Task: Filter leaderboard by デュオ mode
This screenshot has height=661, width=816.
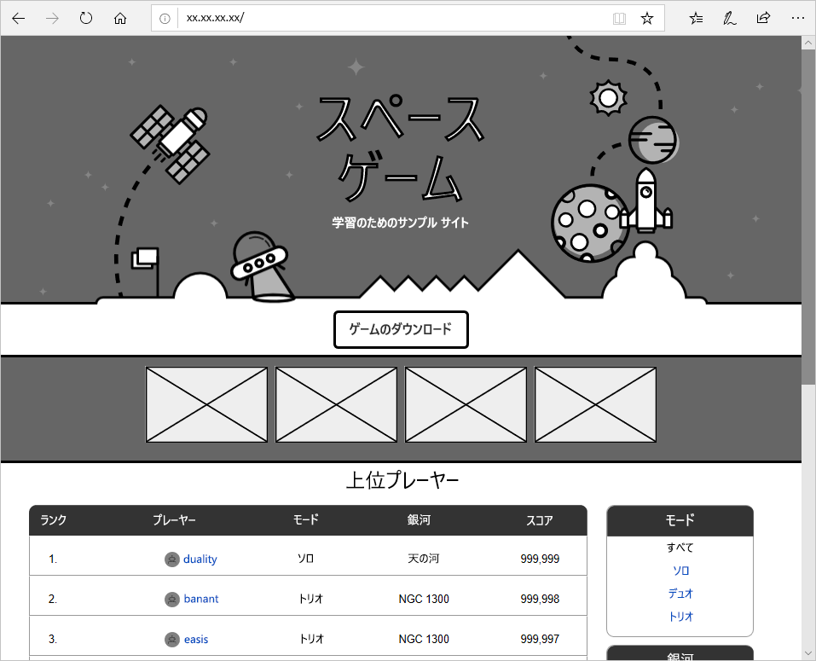Action: pyautogui.click(x=680, y=594)
